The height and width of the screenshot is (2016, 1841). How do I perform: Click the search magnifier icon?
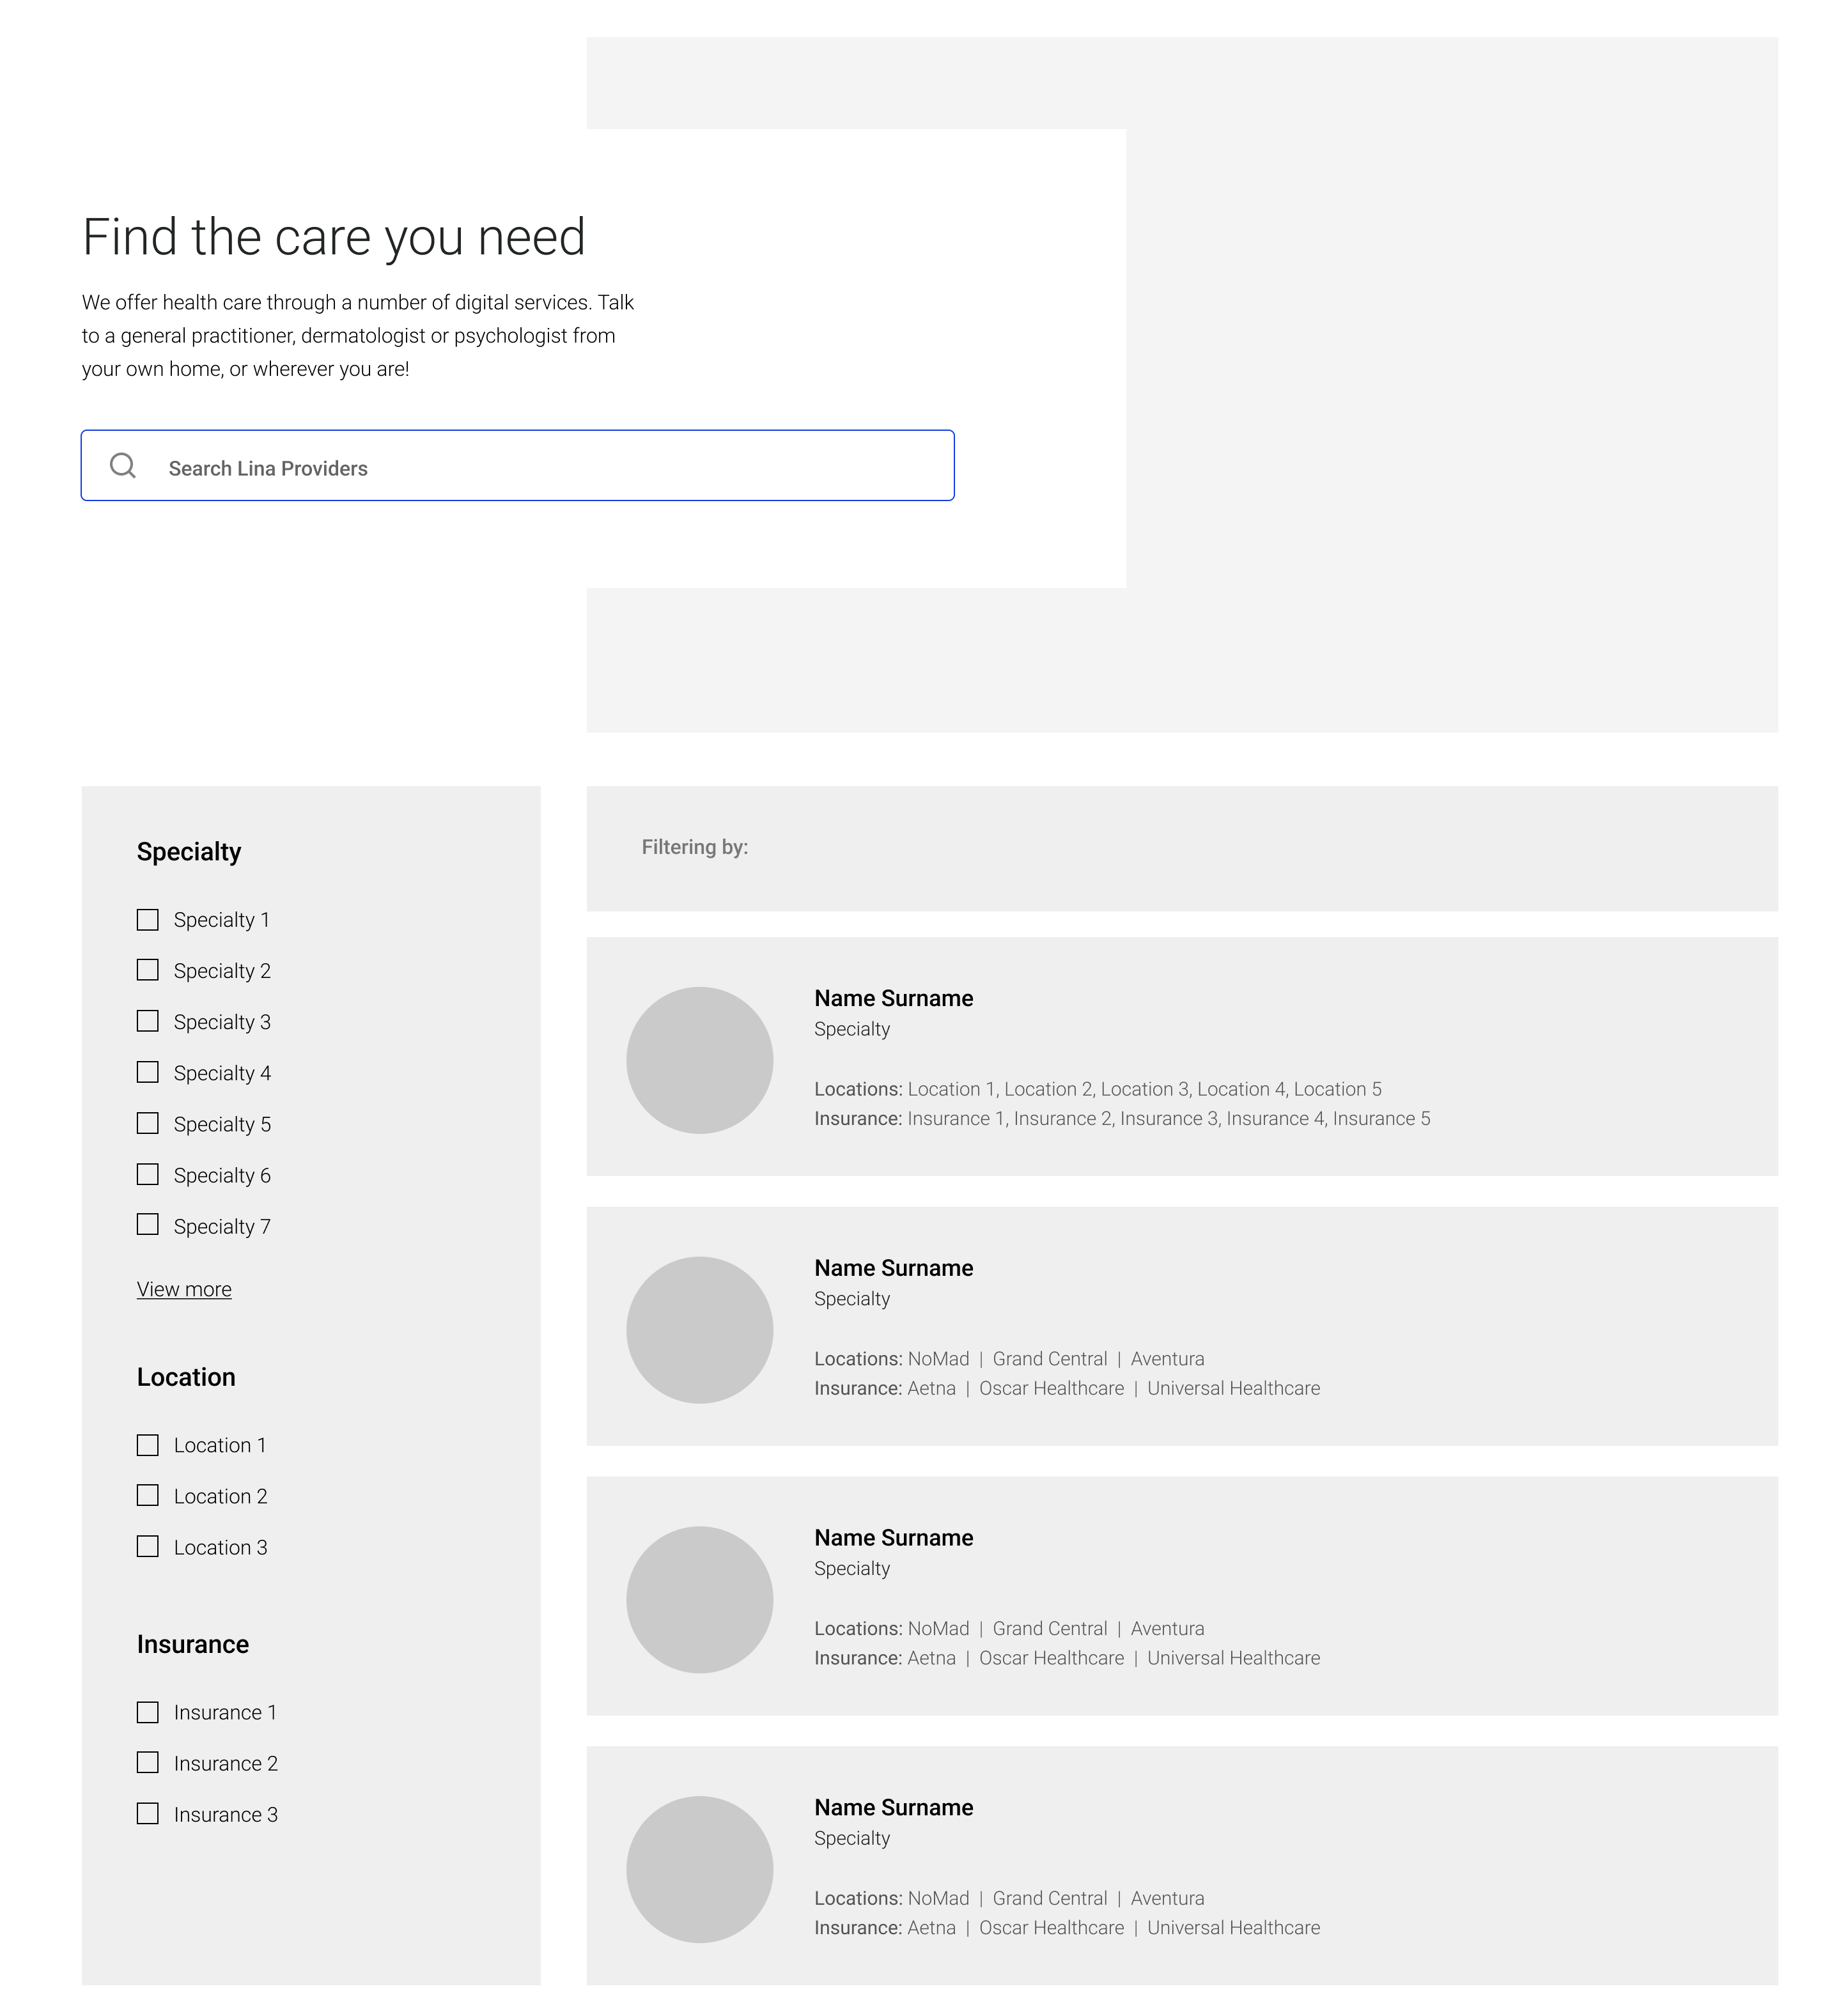click(x=123, y=466)
